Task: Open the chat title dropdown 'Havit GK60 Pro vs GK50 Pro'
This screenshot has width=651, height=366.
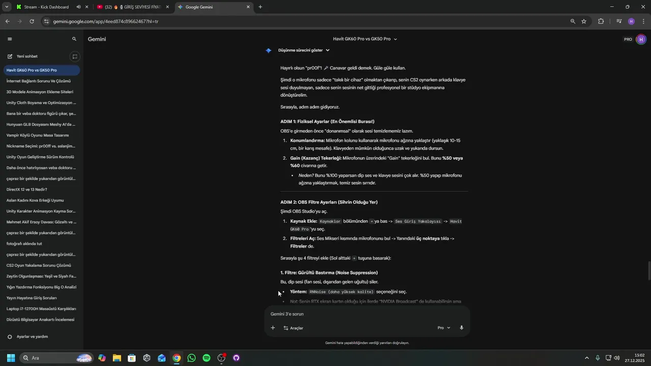Action: 365,39
